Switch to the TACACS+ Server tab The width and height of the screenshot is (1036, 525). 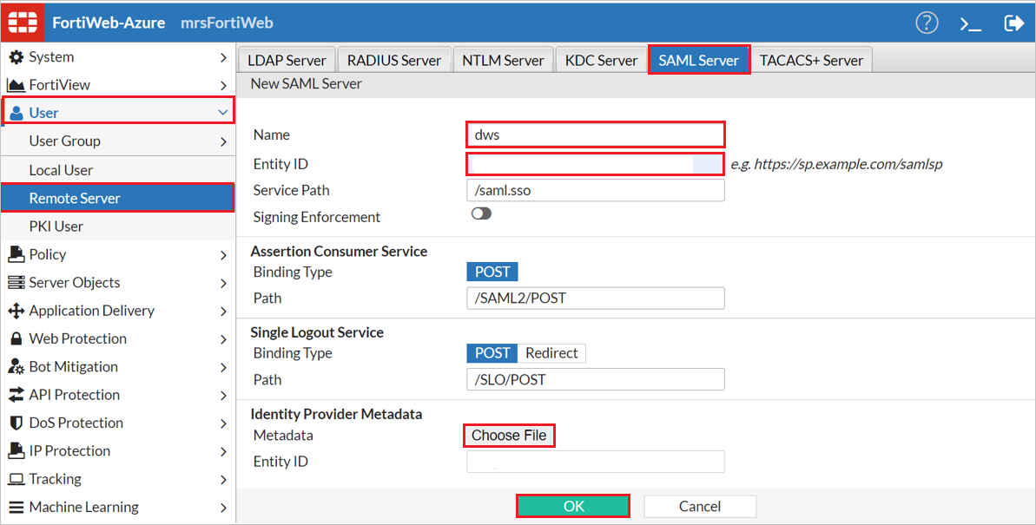[x=811, y=60]
